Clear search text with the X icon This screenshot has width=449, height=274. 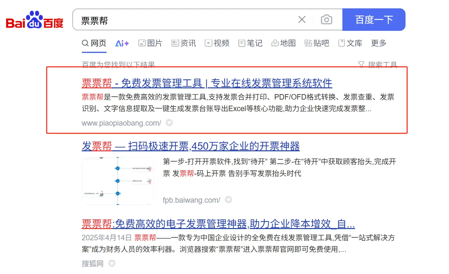coord(302,20)
